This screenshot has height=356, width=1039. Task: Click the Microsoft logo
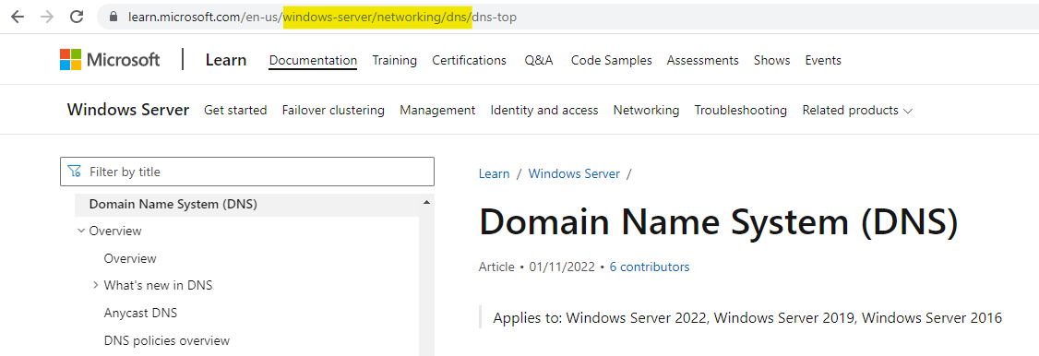[110, 60]
